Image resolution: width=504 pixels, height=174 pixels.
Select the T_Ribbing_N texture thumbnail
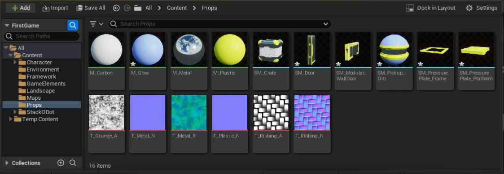[x=312, y=112]
